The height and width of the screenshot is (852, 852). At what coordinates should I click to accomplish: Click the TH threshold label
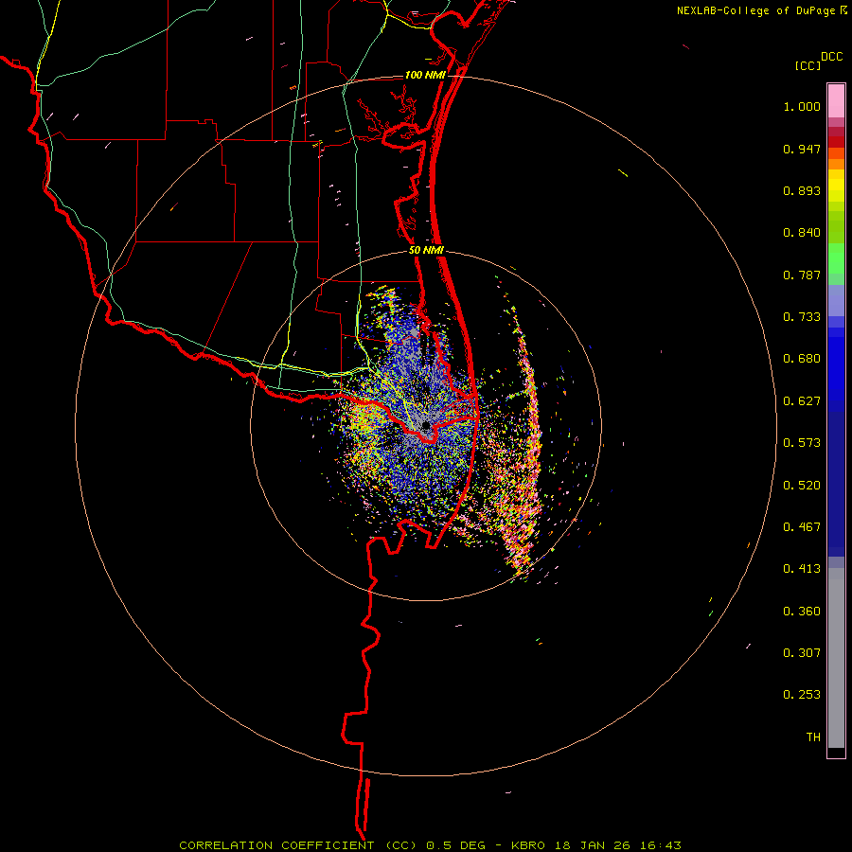[x=813, y=737]
